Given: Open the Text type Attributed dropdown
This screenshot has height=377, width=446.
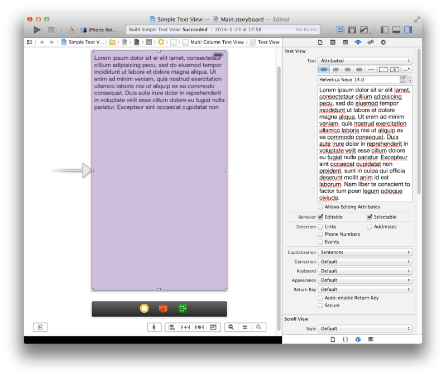Looking at the screenshot, I should [365, 61].
